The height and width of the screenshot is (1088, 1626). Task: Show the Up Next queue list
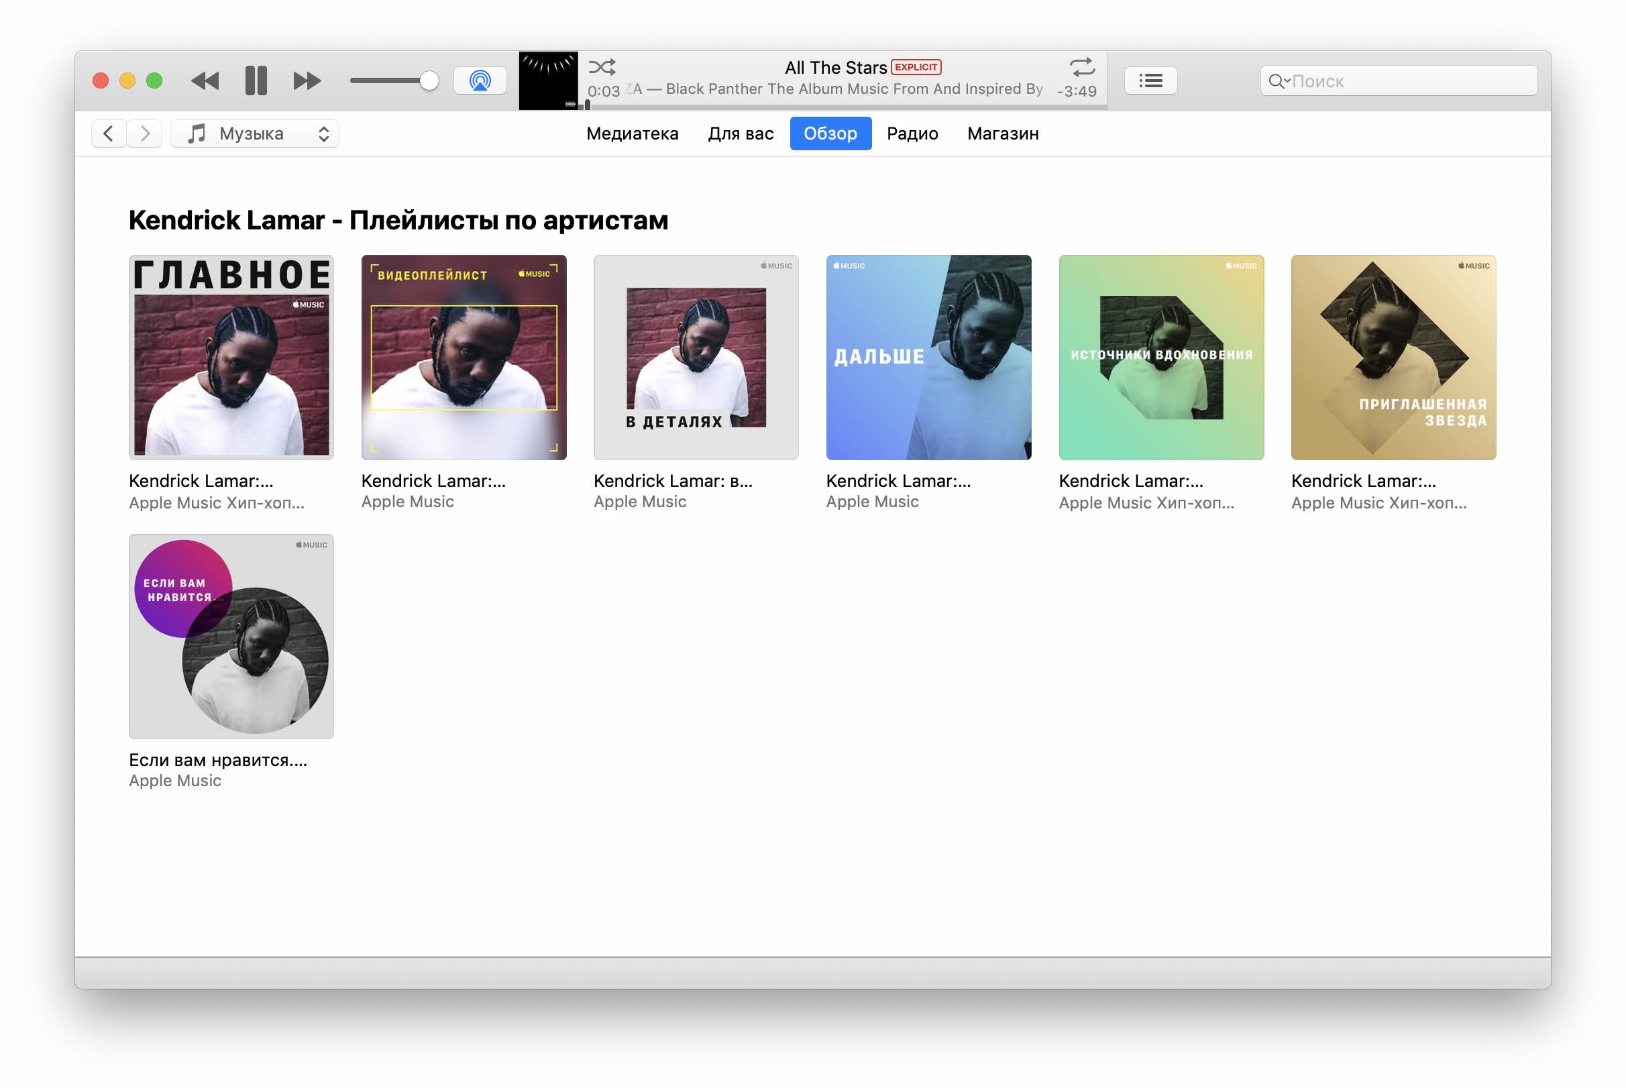click(x=1151, y=80)
